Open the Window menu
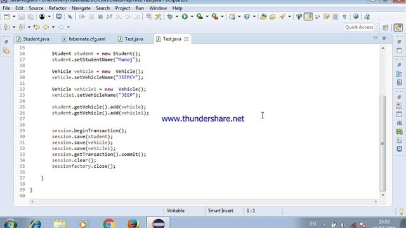Screen dimensions: 406x228 coord(158,8)
